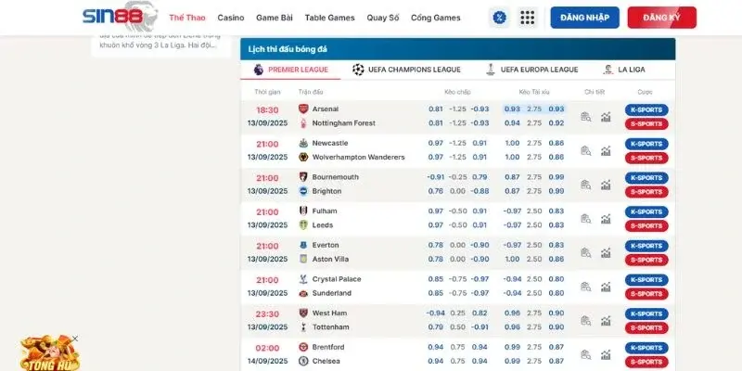The height and width of the screenshot is (371, 742).
Task: Click the Đăng Ký register button
Action: [661, 18]
